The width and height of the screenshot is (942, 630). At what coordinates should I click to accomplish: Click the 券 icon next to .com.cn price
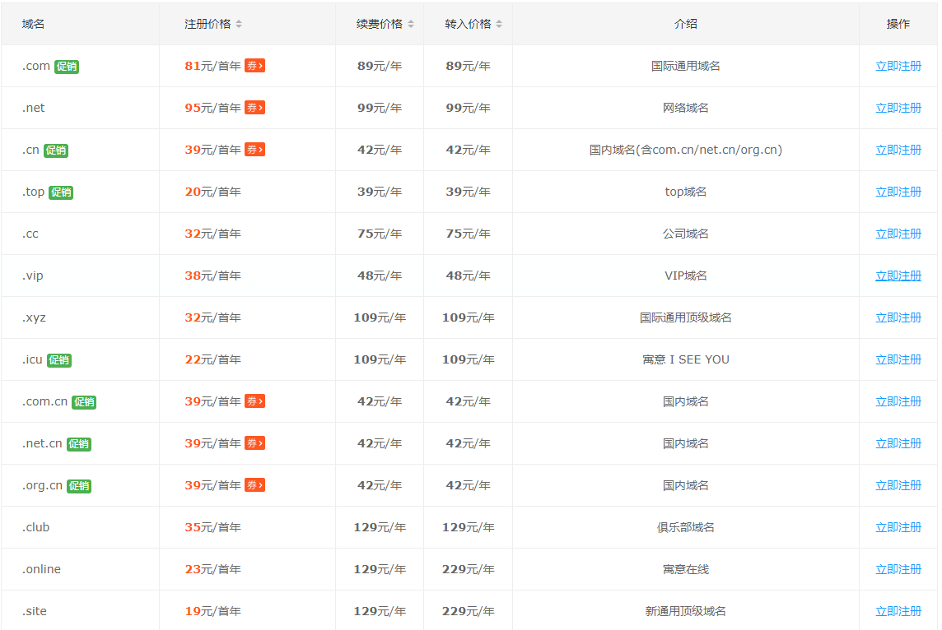click(254, 401)
